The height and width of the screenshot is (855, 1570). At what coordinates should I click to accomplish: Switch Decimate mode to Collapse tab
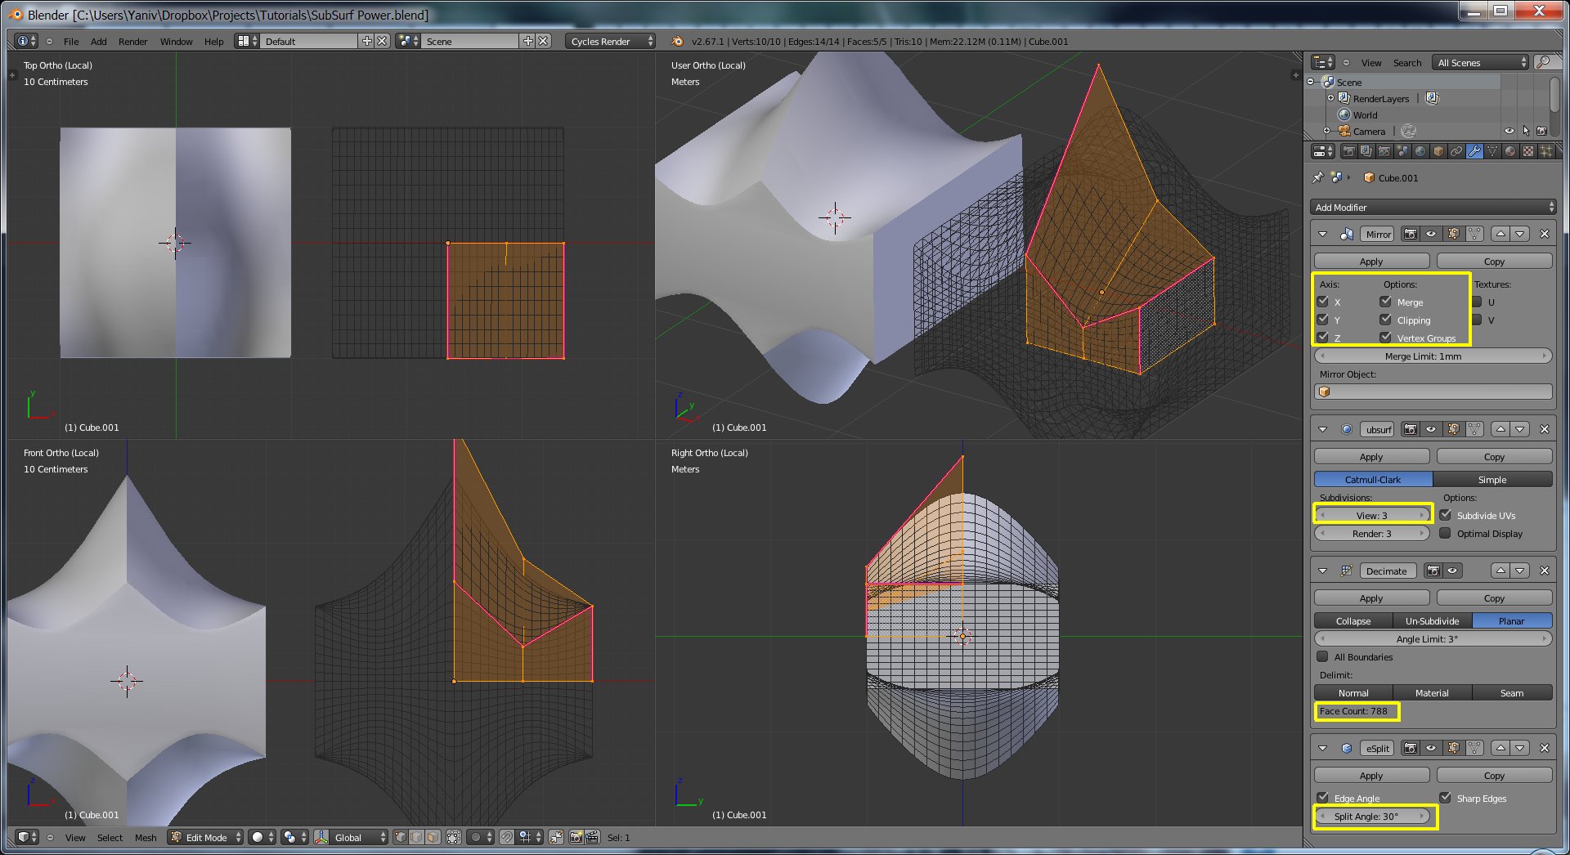click(x=1352, y=621)
